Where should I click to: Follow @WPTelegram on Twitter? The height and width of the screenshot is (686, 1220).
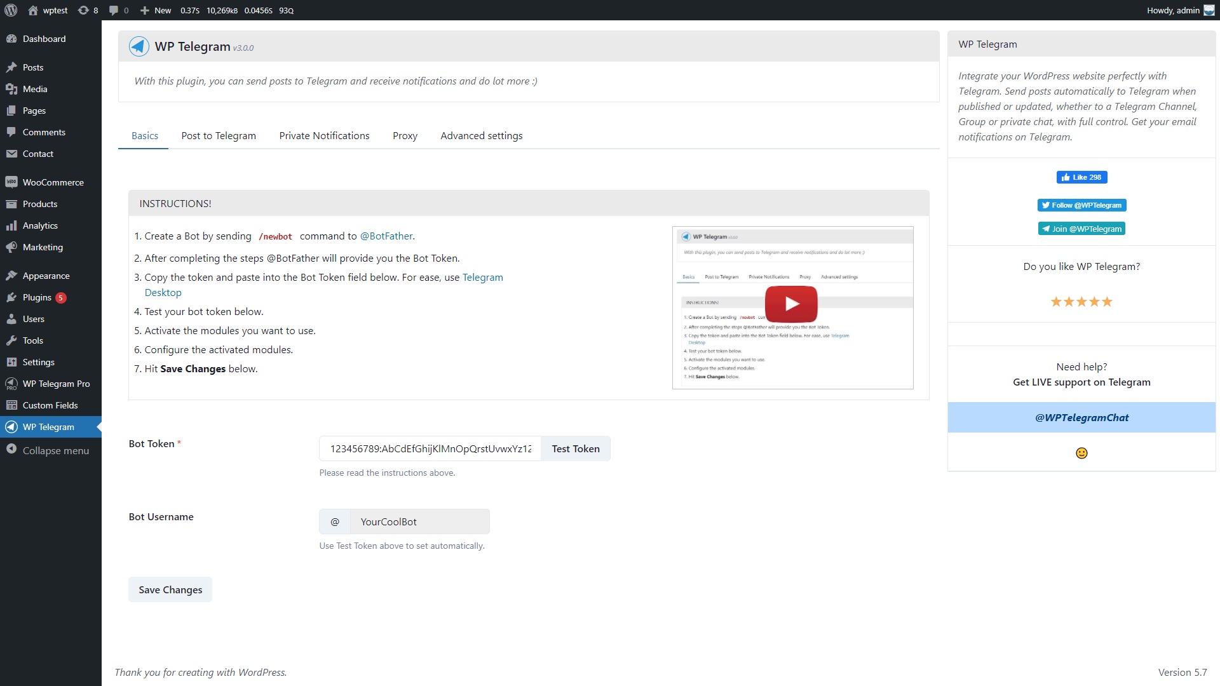pos(1081,205)
